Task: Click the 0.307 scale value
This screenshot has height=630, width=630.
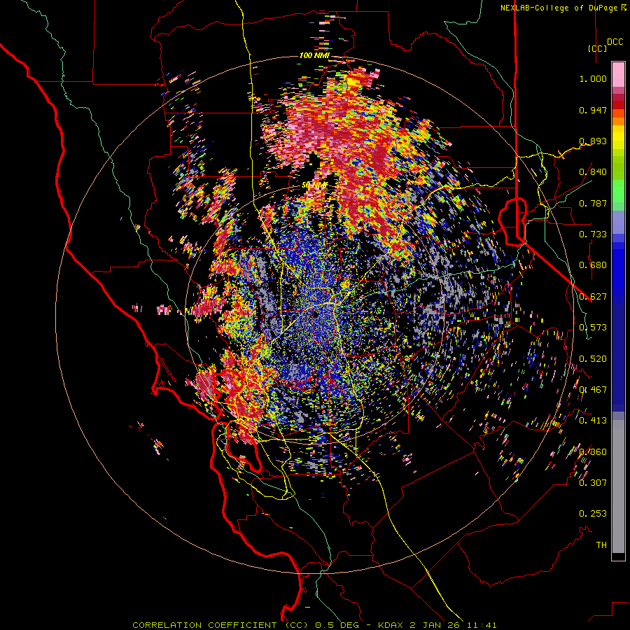Action: pos(593,483)
